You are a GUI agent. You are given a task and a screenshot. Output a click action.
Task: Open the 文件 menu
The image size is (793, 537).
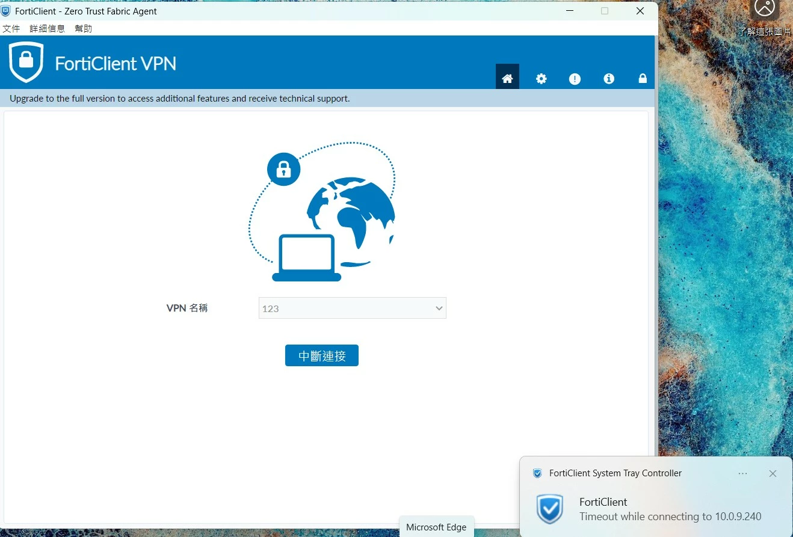click(x=11, y=28)
